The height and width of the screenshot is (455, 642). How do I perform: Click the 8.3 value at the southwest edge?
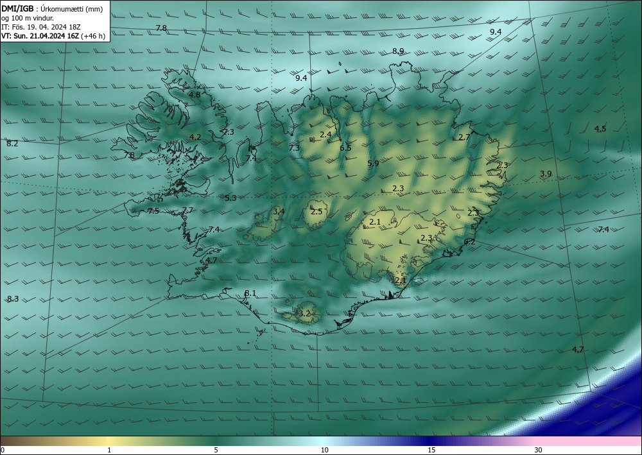coord(13,298)
